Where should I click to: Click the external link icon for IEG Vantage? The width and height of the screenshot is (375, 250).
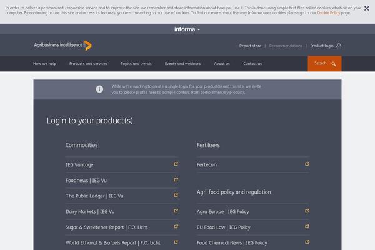coord(176,164)
